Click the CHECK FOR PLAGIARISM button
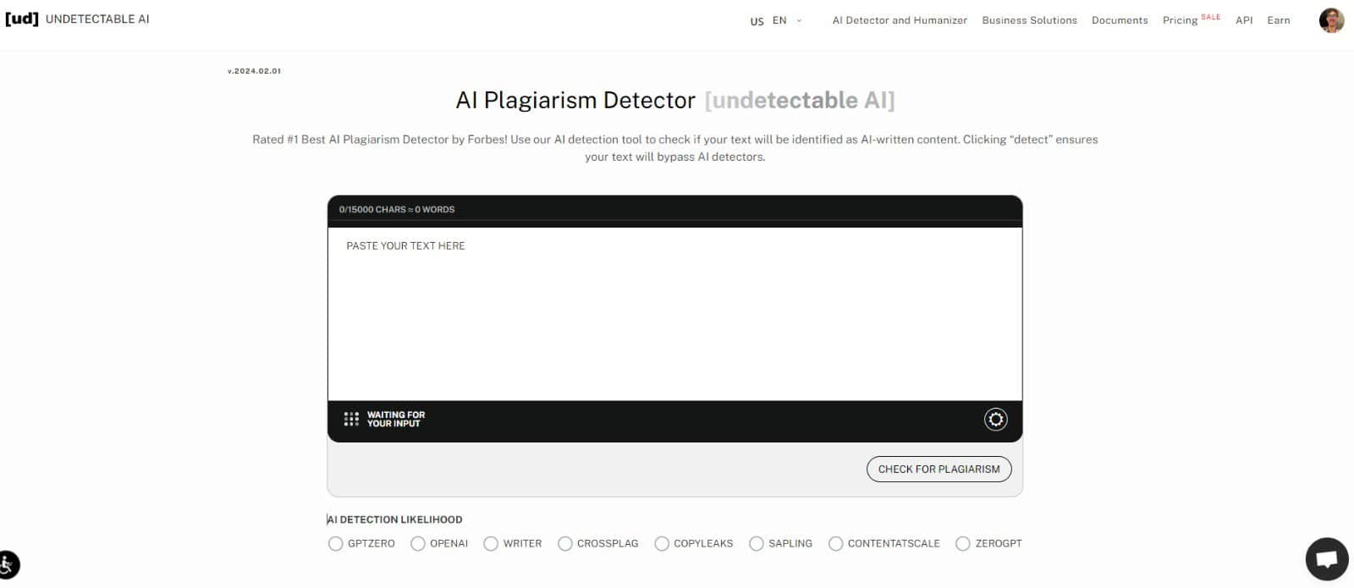1354x588 pixels. click(x=938, y=469)
